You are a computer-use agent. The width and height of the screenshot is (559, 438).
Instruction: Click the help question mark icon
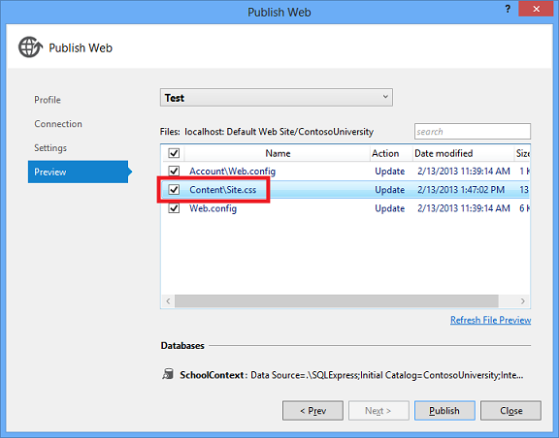[x=508, y=10]
